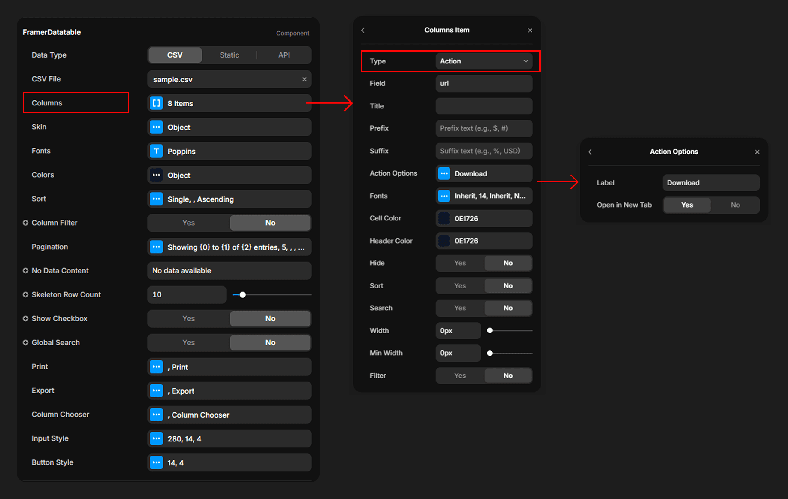Viewport: 788px width, 499px height.
Task: Click the Cell Color 0E1726 swatch
Action: 444,219
